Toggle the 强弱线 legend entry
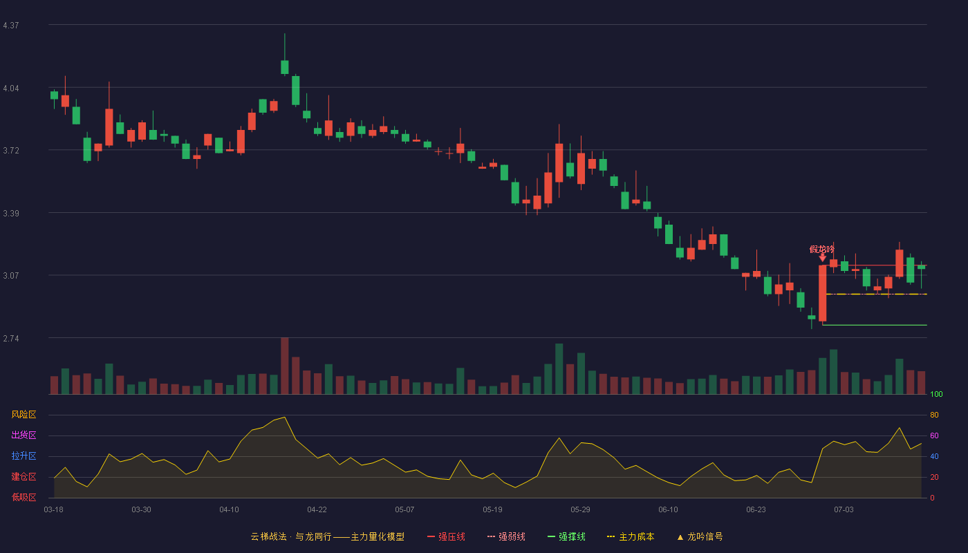Image resolution: width=968 pixels, height=553 pixels. point(506,536)
